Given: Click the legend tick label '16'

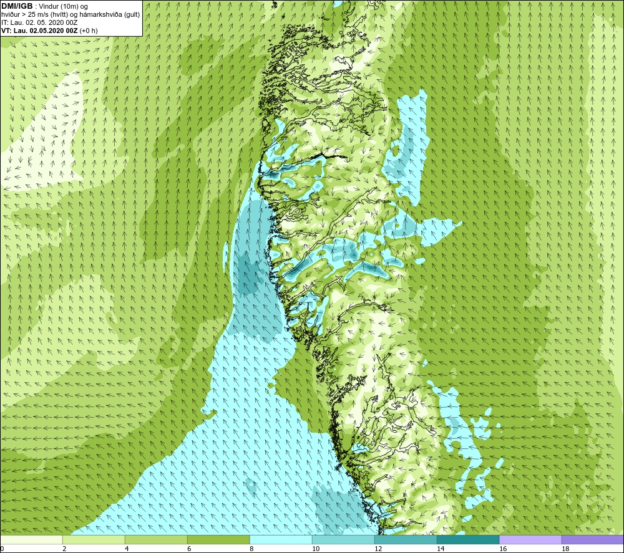Looking at the screenshot, I should click(503, 549).
